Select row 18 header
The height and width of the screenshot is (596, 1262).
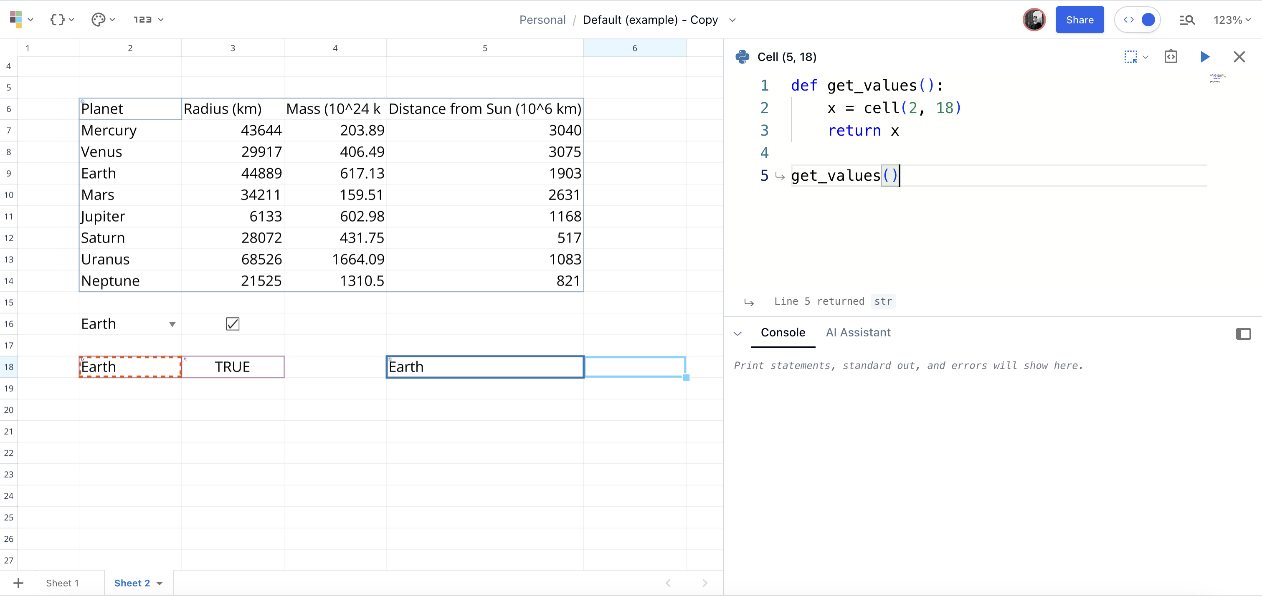coord(9,367)
